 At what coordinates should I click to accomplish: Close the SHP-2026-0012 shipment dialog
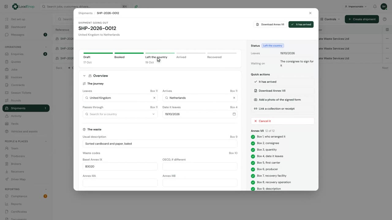(x=310, y=13)
